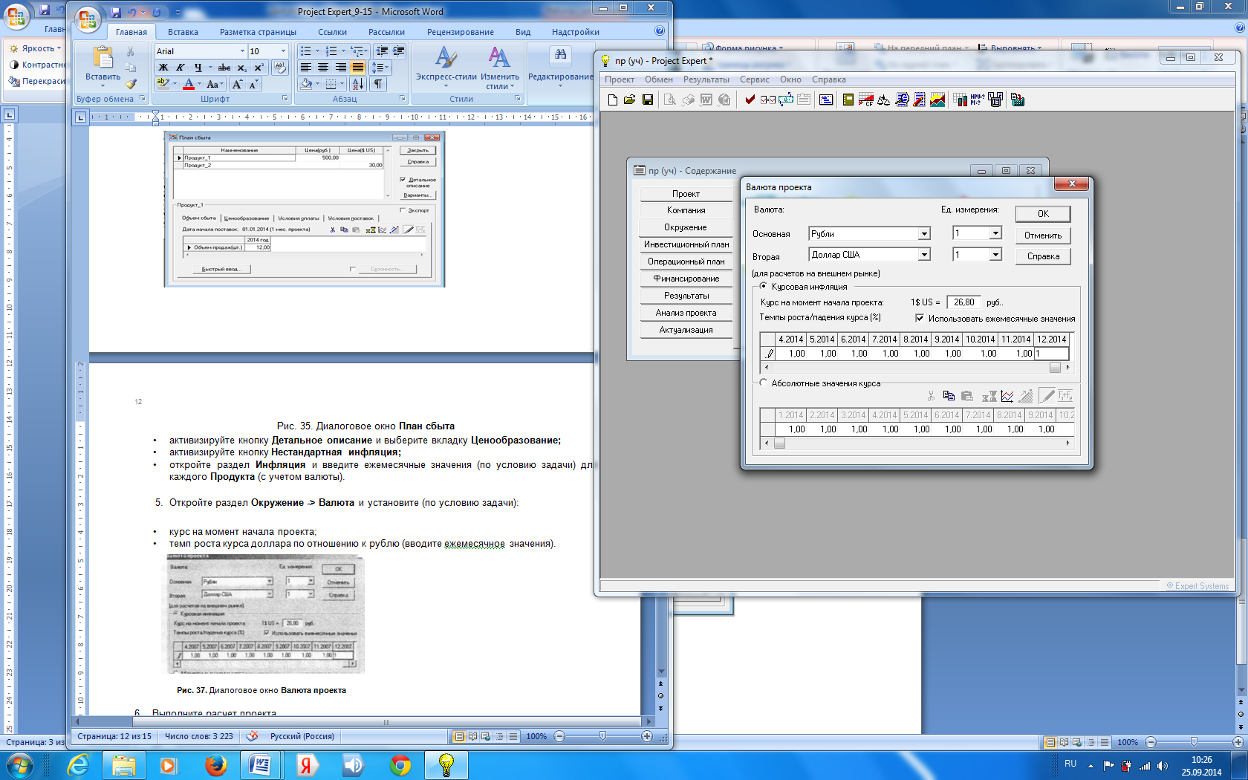Edit the exchange rate field showing 26,80
The image size is (1248, 780).
(964, 302)
